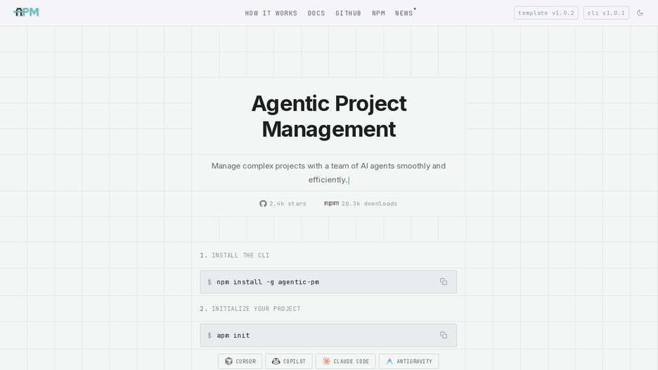
Task: Select the Antigravity button
Action: (x=409, y=361)
